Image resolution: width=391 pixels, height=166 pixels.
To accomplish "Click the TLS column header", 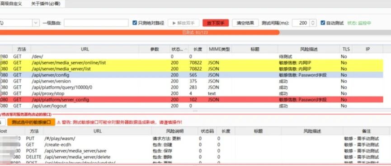I will (346, 49).
